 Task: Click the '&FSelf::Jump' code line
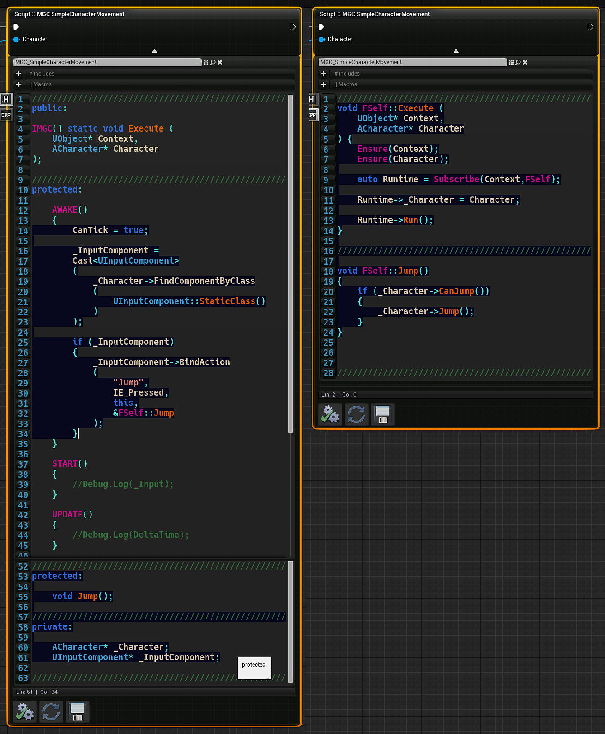coord(144,413)
